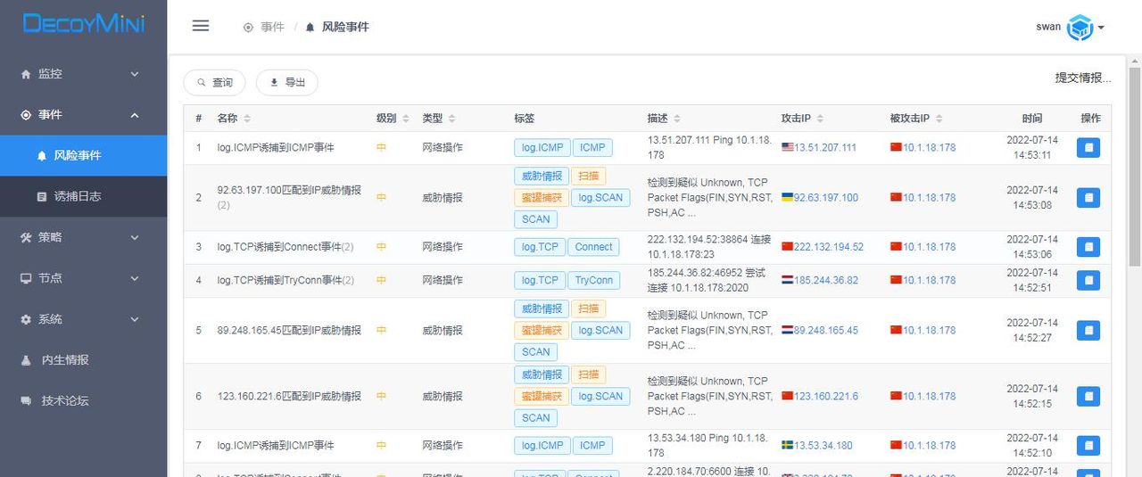Open action button for 14:53:06 row
Screen dimensions: 1142x477
[1088, 247]
